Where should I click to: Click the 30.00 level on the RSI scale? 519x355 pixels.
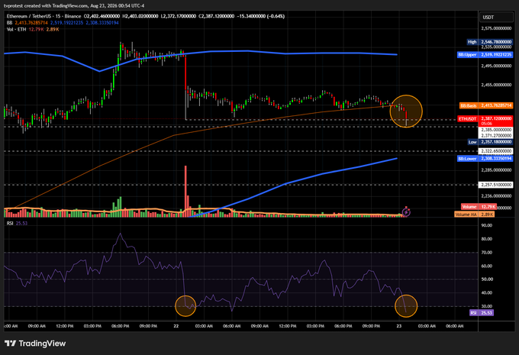click(487, 306)
